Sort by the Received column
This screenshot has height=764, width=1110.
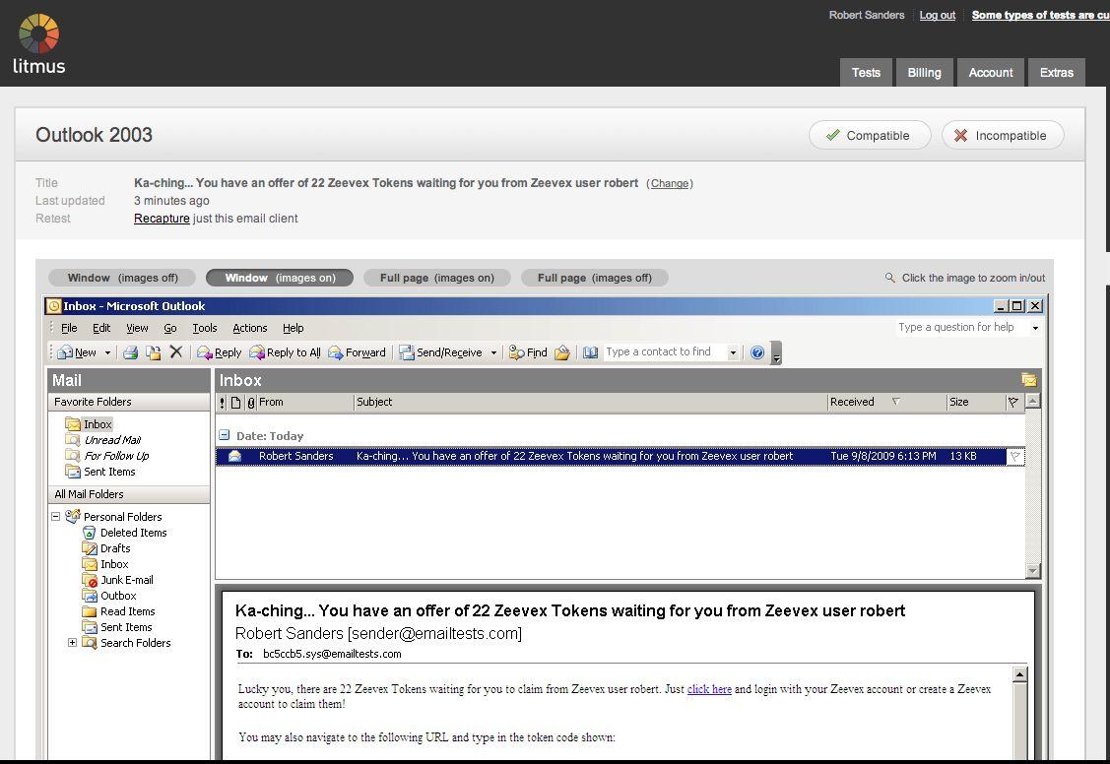tap(887, 402)
